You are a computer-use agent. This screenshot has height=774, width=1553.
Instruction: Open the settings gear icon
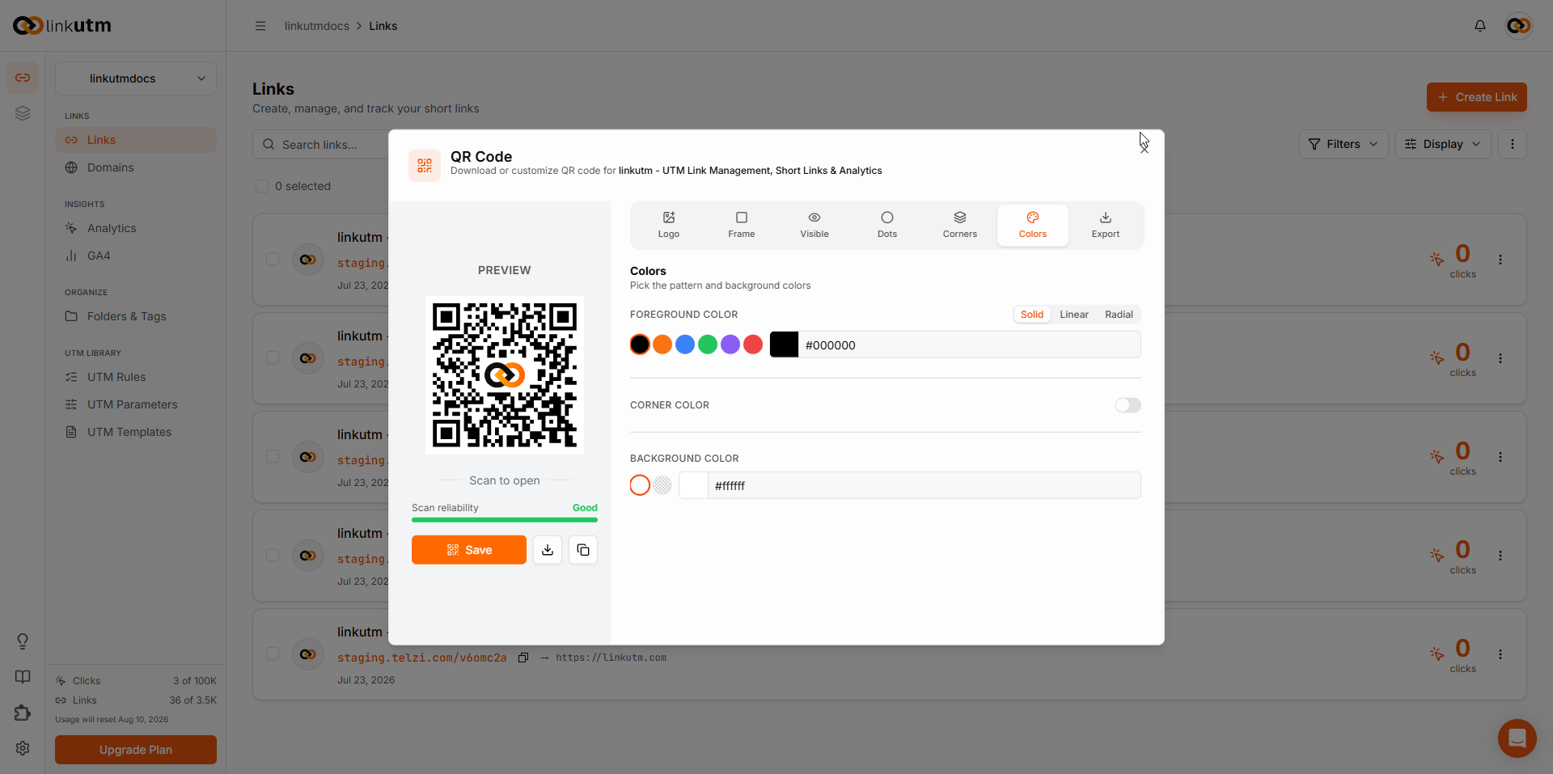point(23,748)
